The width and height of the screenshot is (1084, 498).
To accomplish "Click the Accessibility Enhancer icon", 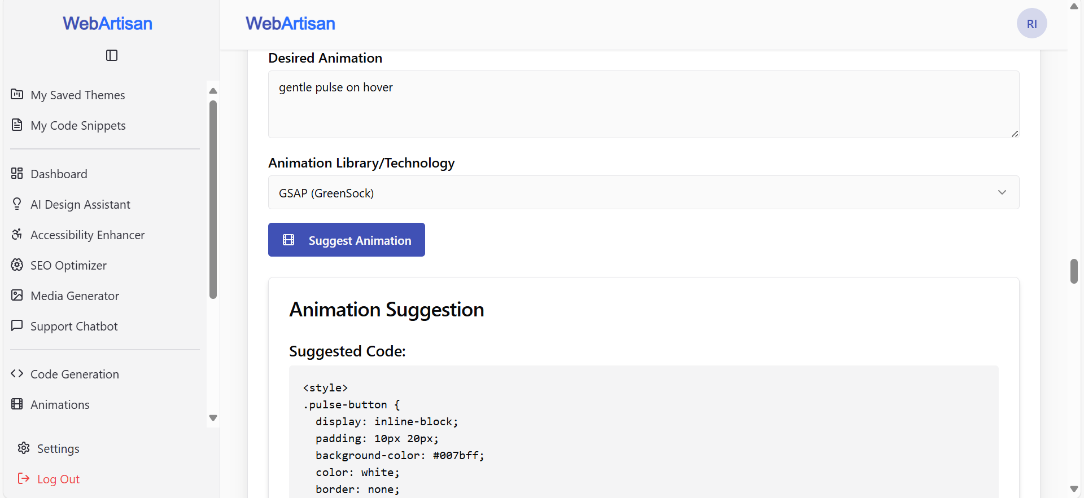I will (17, 234).
